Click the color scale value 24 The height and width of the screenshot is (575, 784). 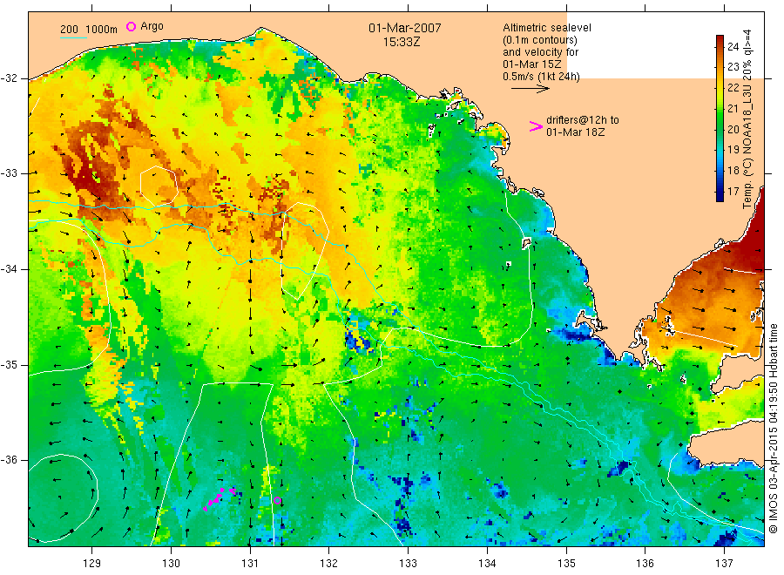pos(733,46)
